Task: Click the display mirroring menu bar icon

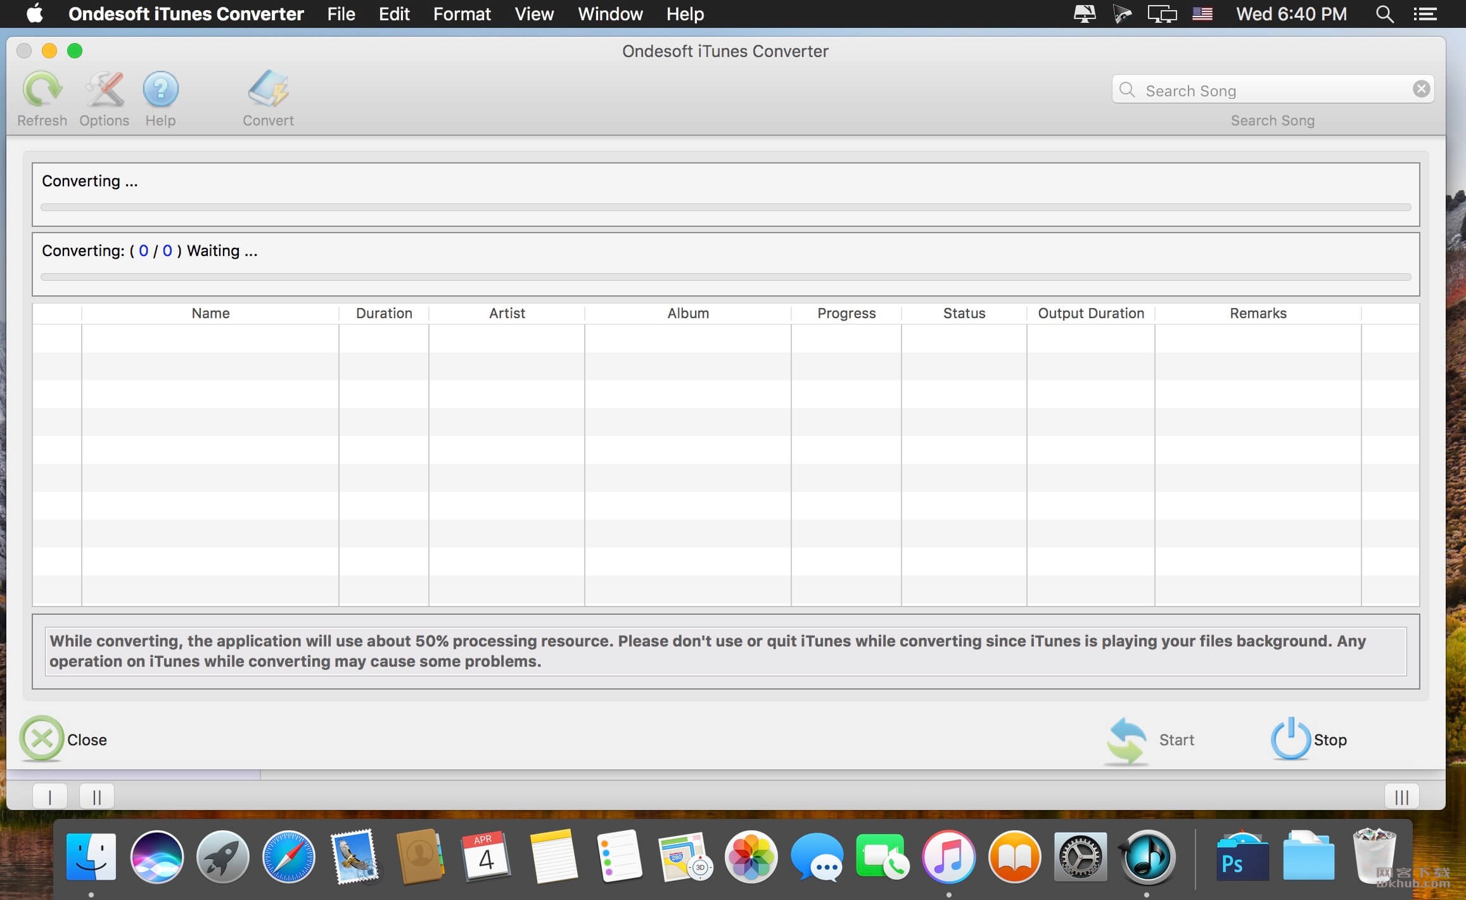Action: pyautogui.click(x=1162, y=14)
